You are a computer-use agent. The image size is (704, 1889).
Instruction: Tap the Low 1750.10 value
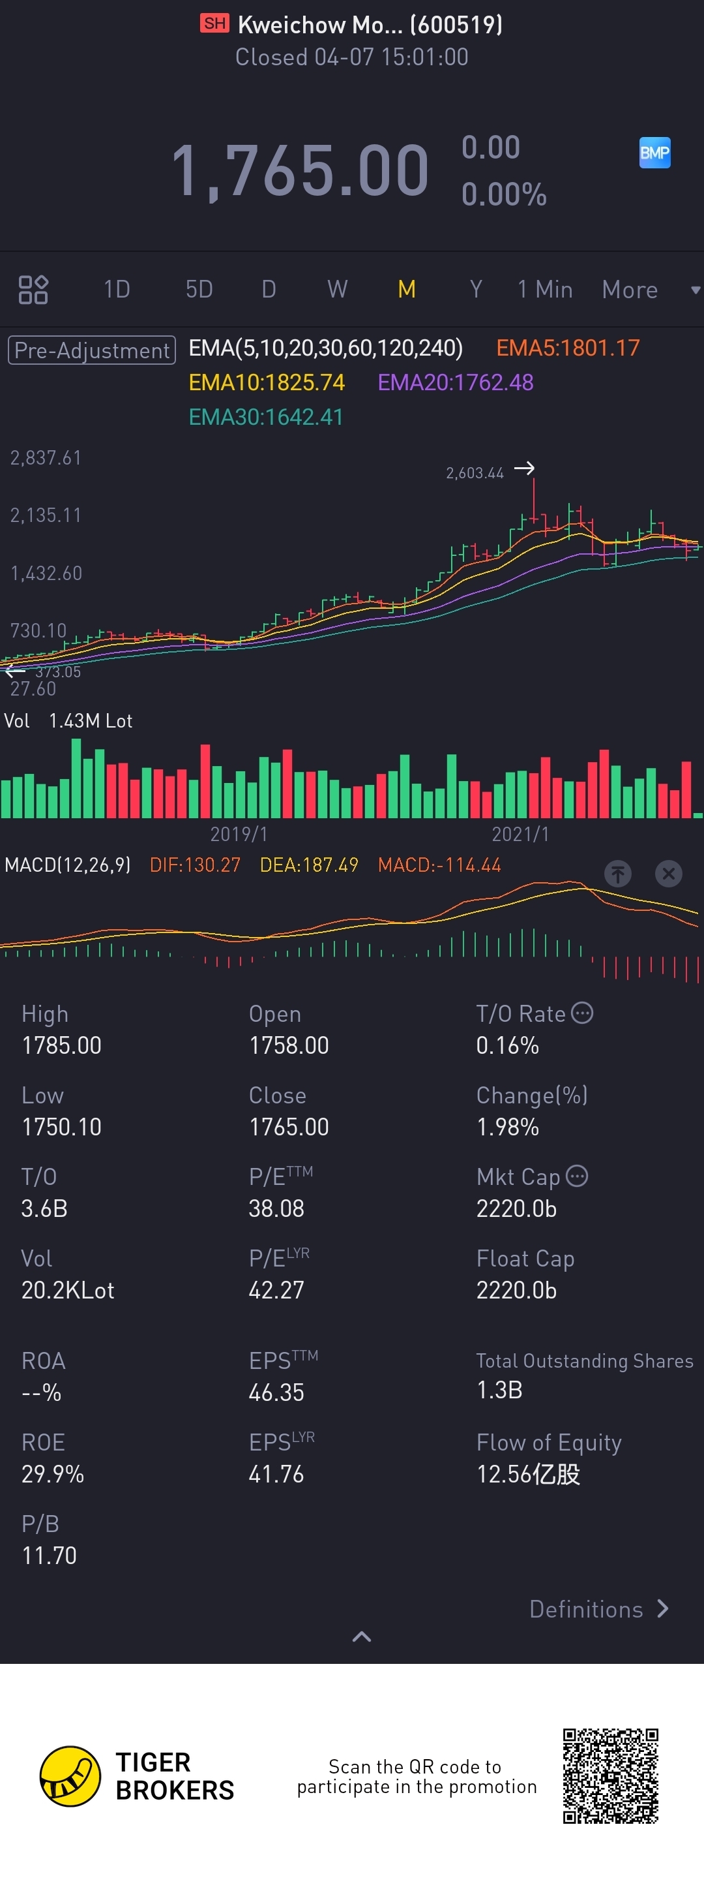click(61, 1126)
